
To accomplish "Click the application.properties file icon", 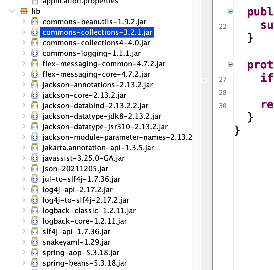I will click(35, 2).
